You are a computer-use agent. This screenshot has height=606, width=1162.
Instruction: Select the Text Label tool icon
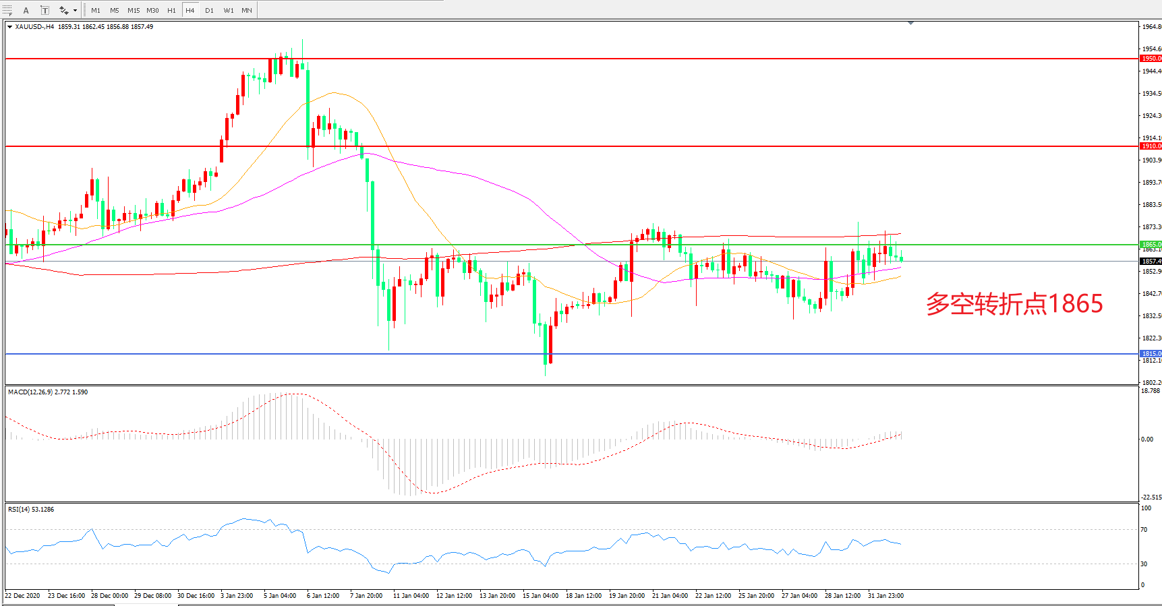[x=45, y=10]
